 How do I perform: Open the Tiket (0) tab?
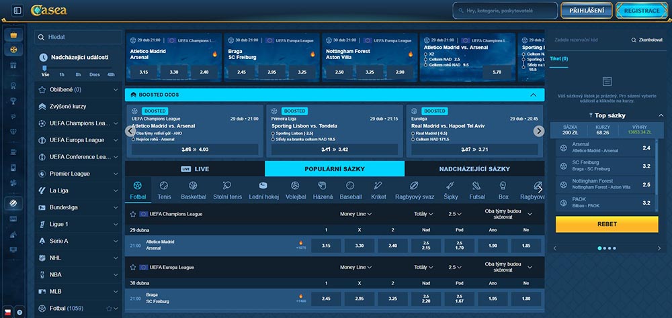559,59
